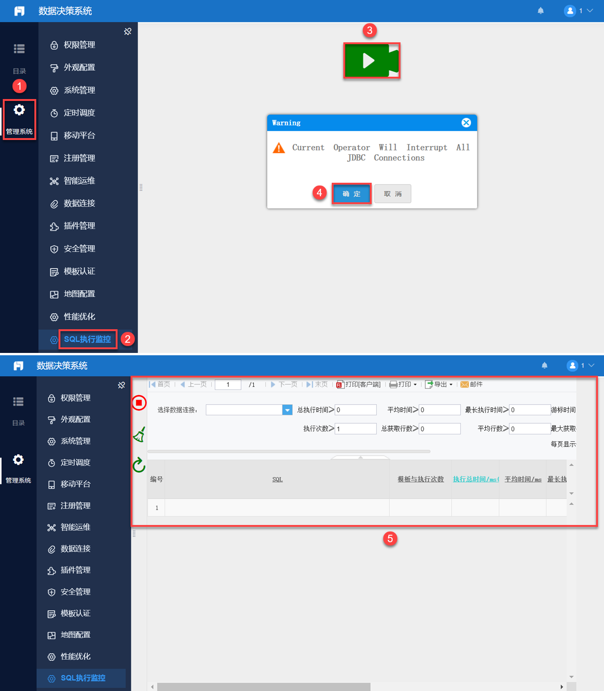The image size is (604, 691).
Task: Click the 数据决策系统 logo in the upper header
Action: pos(19,11)
